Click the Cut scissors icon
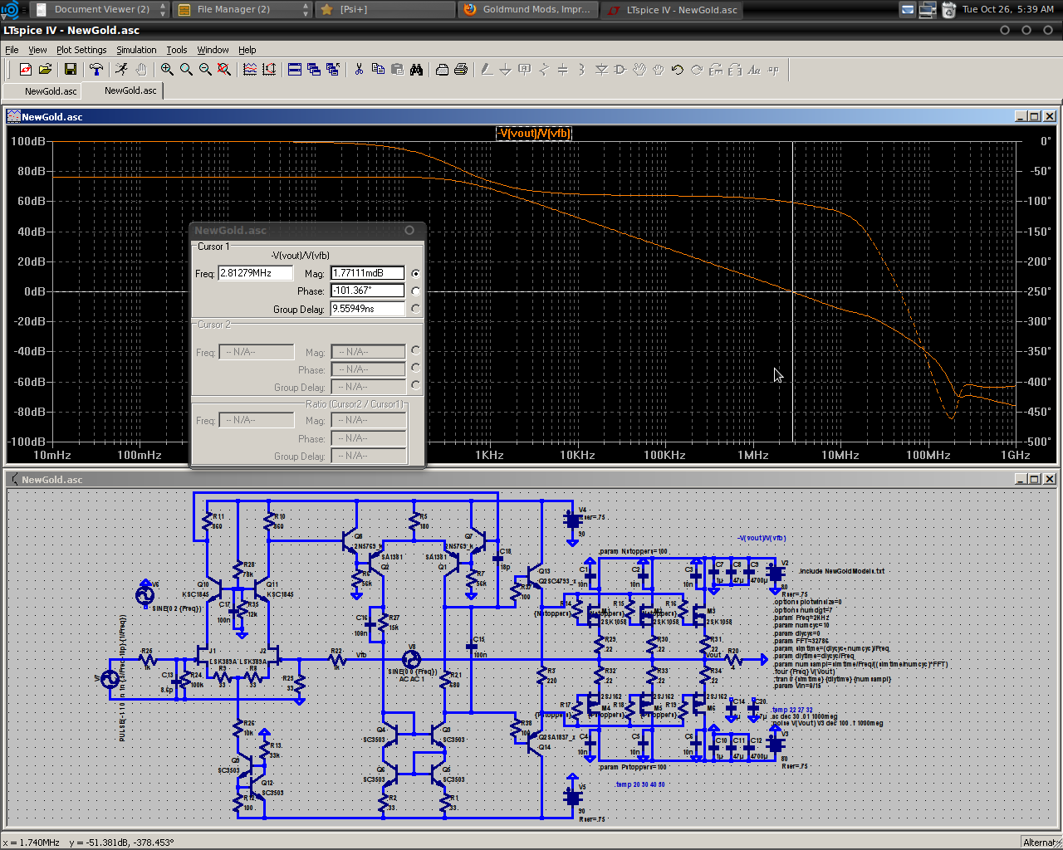 [359, 70]
